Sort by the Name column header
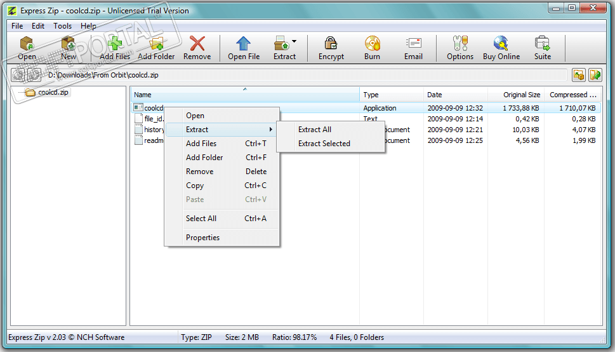The height and width of the screenshot is (352, 615). (245, 95)
